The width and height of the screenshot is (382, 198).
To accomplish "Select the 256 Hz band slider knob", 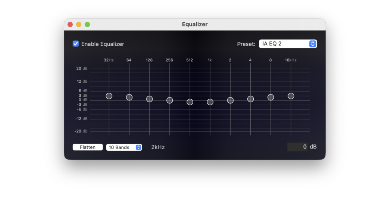I will 170,100.
